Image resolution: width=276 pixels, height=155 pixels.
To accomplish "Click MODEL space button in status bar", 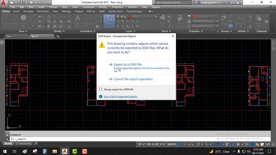I will [x=172, y=144].
